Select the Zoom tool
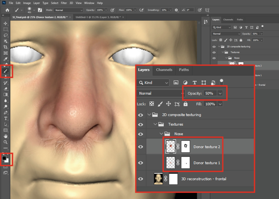279x199 pixels. tap(6, 142)
